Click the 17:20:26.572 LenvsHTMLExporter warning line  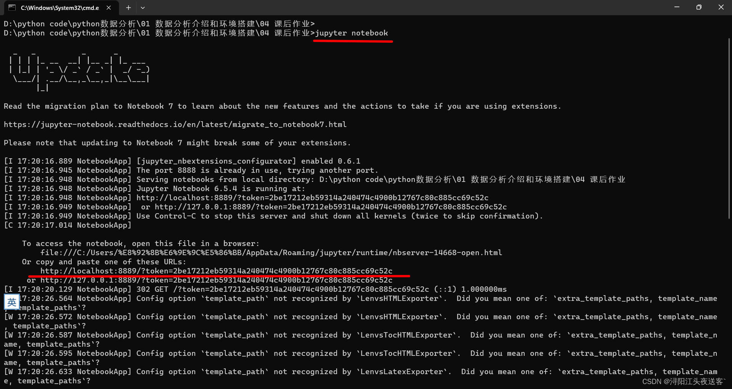(360, 321)
